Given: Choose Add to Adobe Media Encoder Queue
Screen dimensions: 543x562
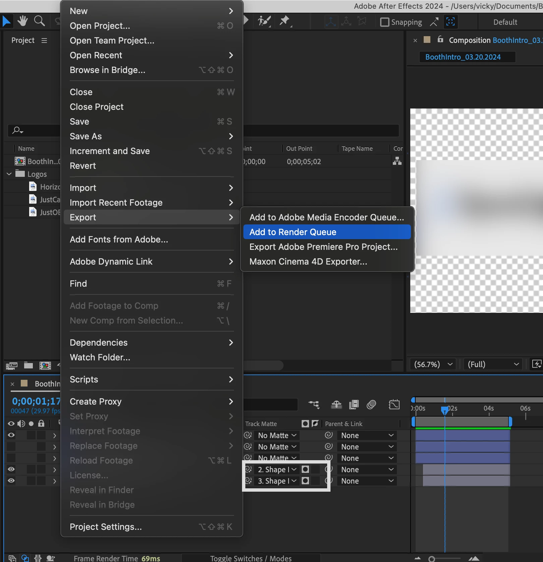Looking at the screenshot, I should (x=327, y=217).
